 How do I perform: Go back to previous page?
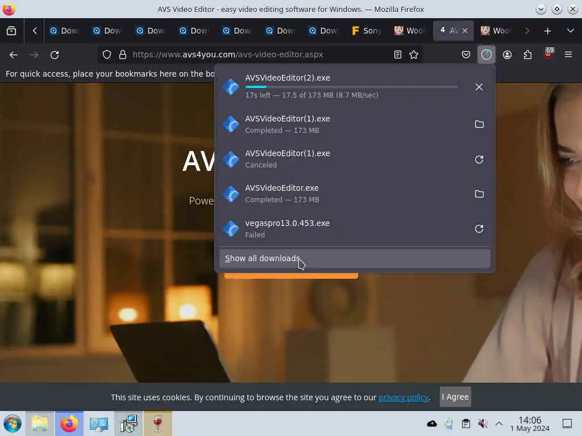click(14, 55)
